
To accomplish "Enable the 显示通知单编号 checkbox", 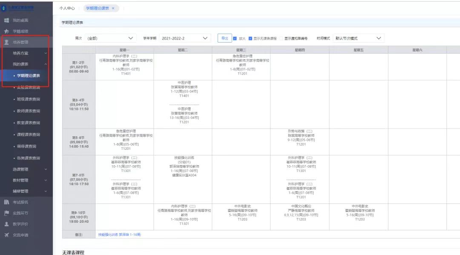I will [x=281, y=38].
